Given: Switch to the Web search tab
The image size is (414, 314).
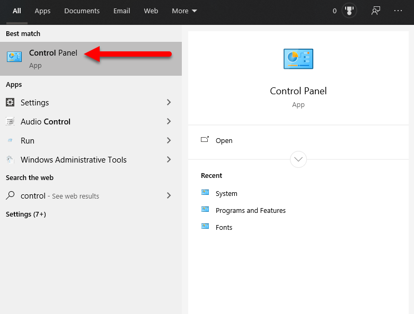Looking at the screenshot, I should (151, 11).
